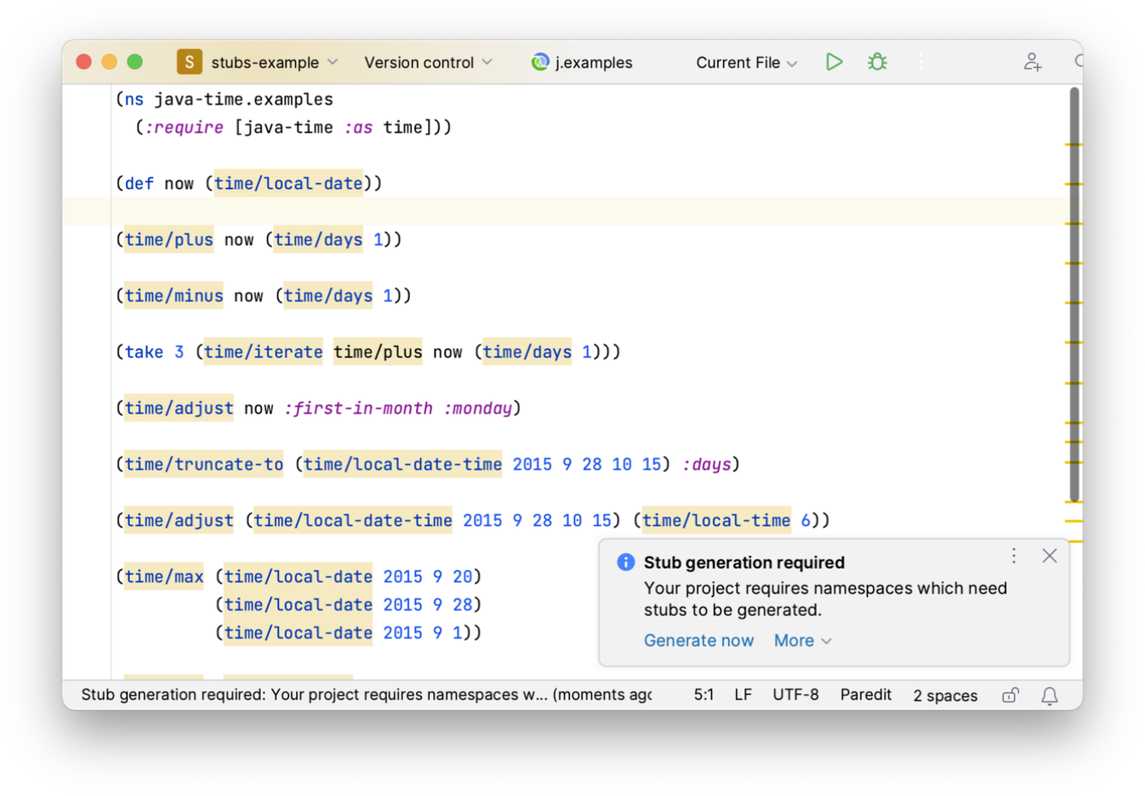Click the Stub generation required title
The width and height of the screenshot is (1145, 796).
[x=743, y=562]
